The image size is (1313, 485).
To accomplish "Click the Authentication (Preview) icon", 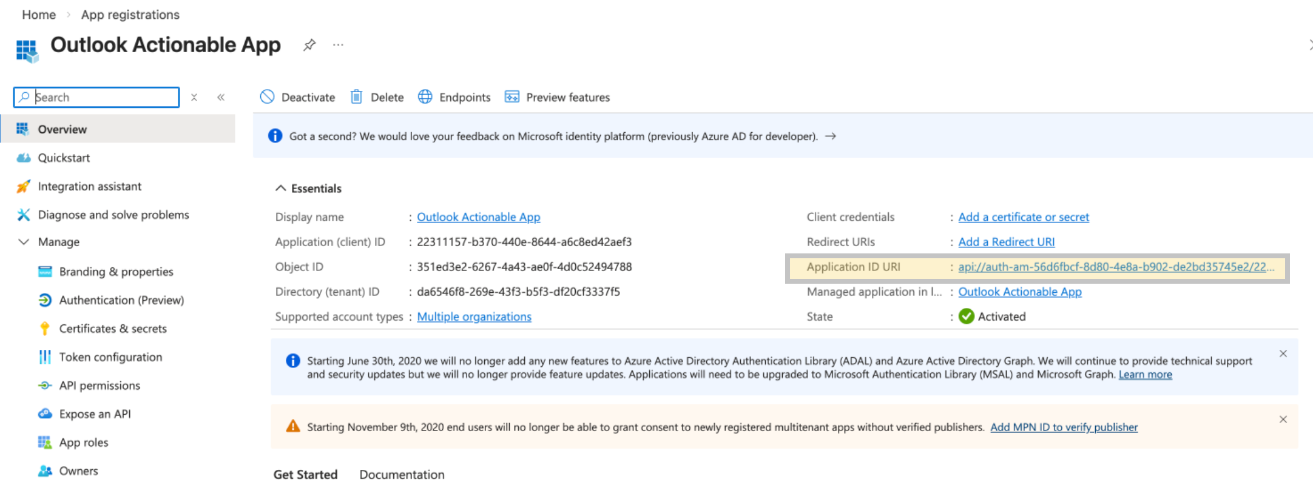I will [x=45, y=300].
